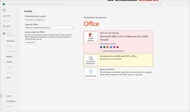Click Inic. ses. in title bar

coord(154,4)
